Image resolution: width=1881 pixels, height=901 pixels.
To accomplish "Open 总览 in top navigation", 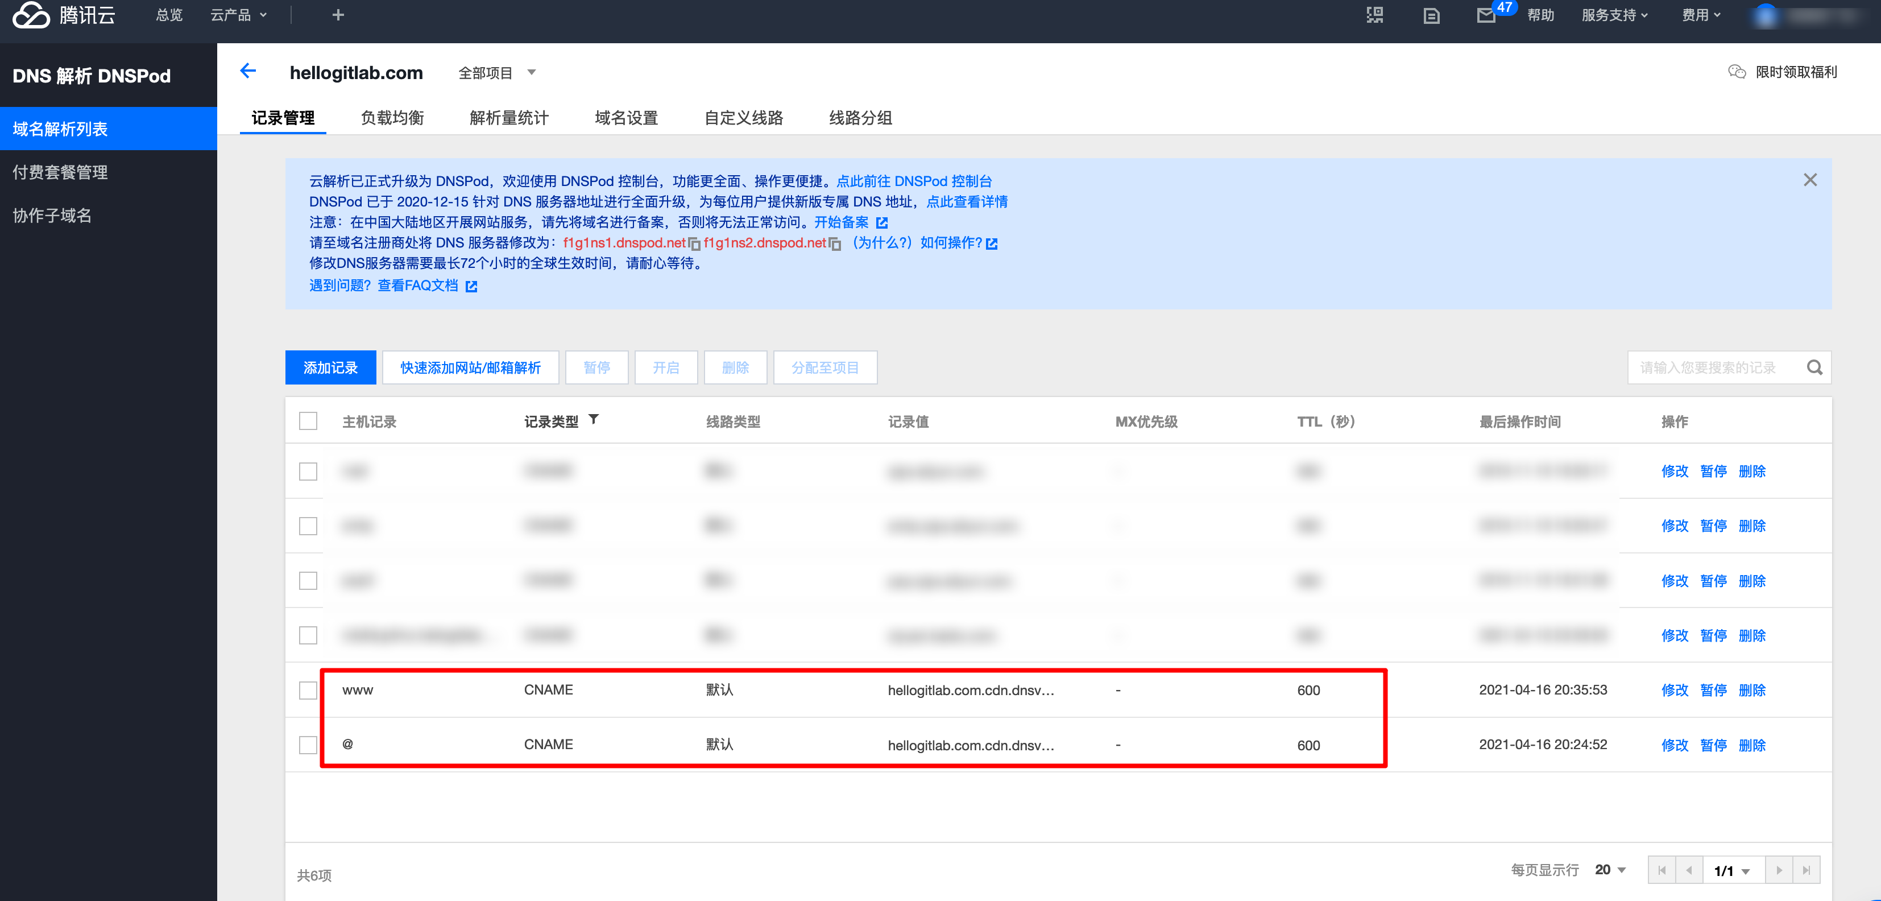I will 169,15.
